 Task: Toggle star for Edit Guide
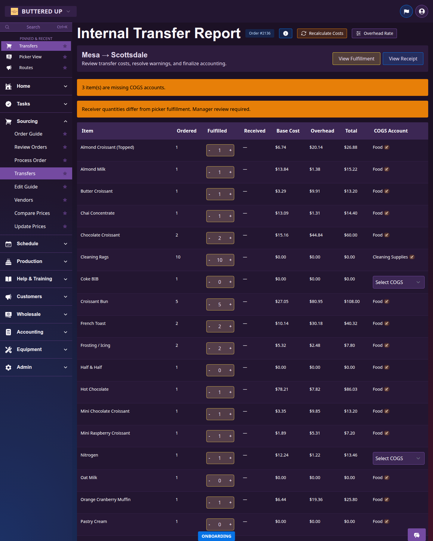65,187
